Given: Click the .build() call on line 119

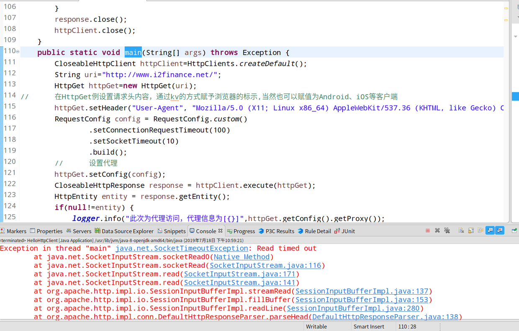Looking at the screenshot, I should (x=108, y=152).
